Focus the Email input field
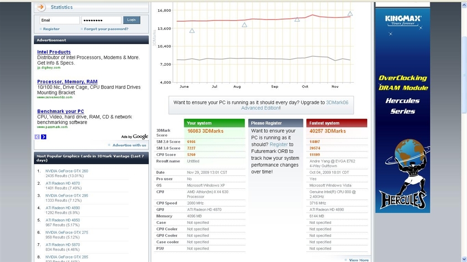 pos(59,20)
